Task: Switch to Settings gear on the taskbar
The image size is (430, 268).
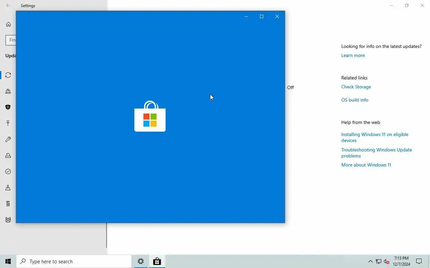Action: 141,261
